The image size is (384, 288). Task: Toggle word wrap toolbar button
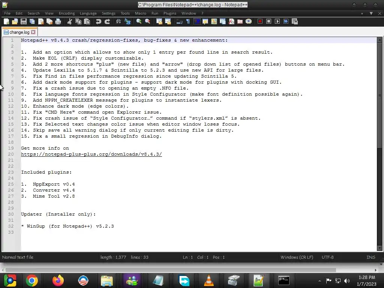pos(180,21)
